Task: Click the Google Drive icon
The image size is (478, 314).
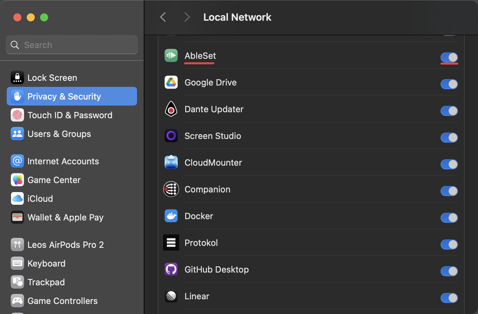Action: click(x=171, y=82)
